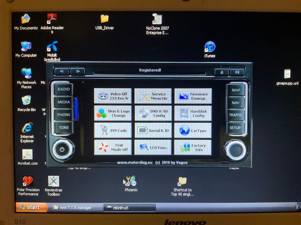Open the Polar Precision Performance desktop icon

click(x=28, y=186)
